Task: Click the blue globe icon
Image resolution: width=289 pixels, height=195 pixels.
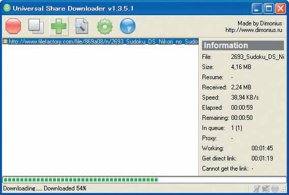Action: 128,26
